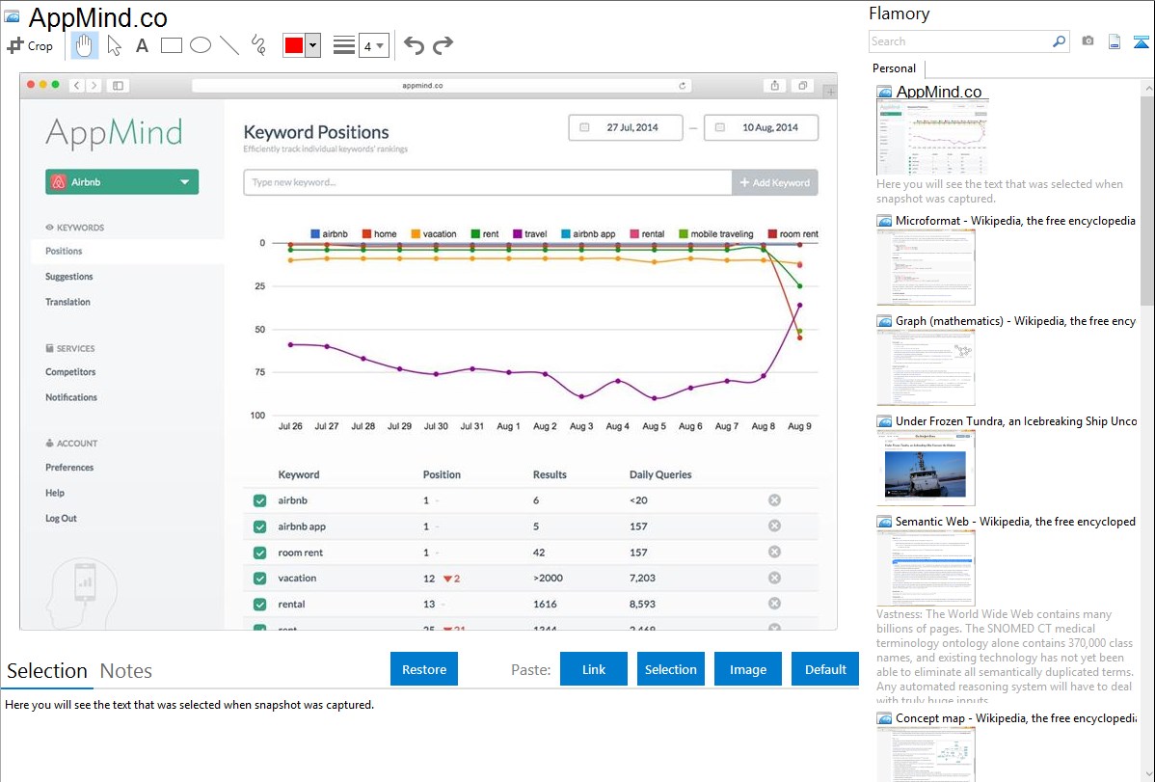Switch to the Notes tab
1155x782 pixels.
tap(126, 671)
